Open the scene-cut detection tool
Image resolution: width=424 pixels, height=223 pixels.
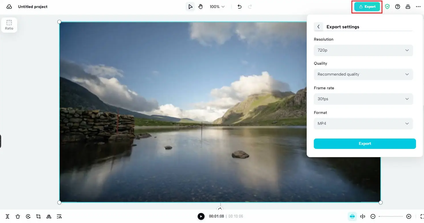click(59, 216)
